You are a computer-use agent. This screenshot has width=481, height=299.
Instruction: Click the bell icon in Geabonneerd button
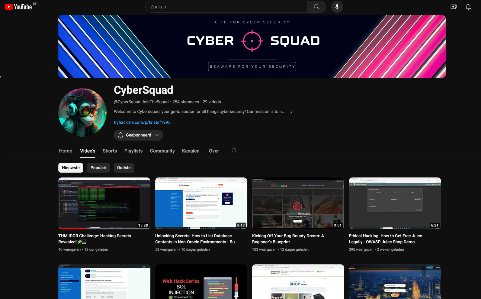coord(120,135)
